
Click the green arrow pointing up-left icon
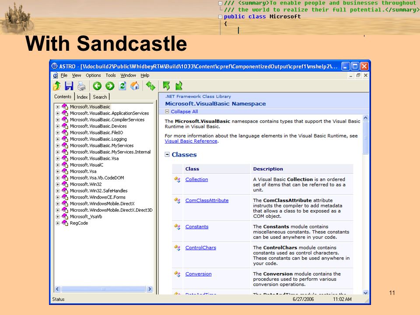click(x=166, y=86)
